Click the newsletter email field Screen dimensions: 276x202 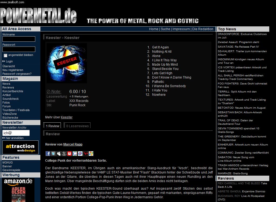coord(16,133)
